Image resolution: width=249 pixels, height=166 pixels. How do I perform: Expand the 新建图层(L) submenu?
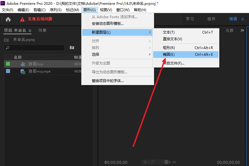pos(117,32)
